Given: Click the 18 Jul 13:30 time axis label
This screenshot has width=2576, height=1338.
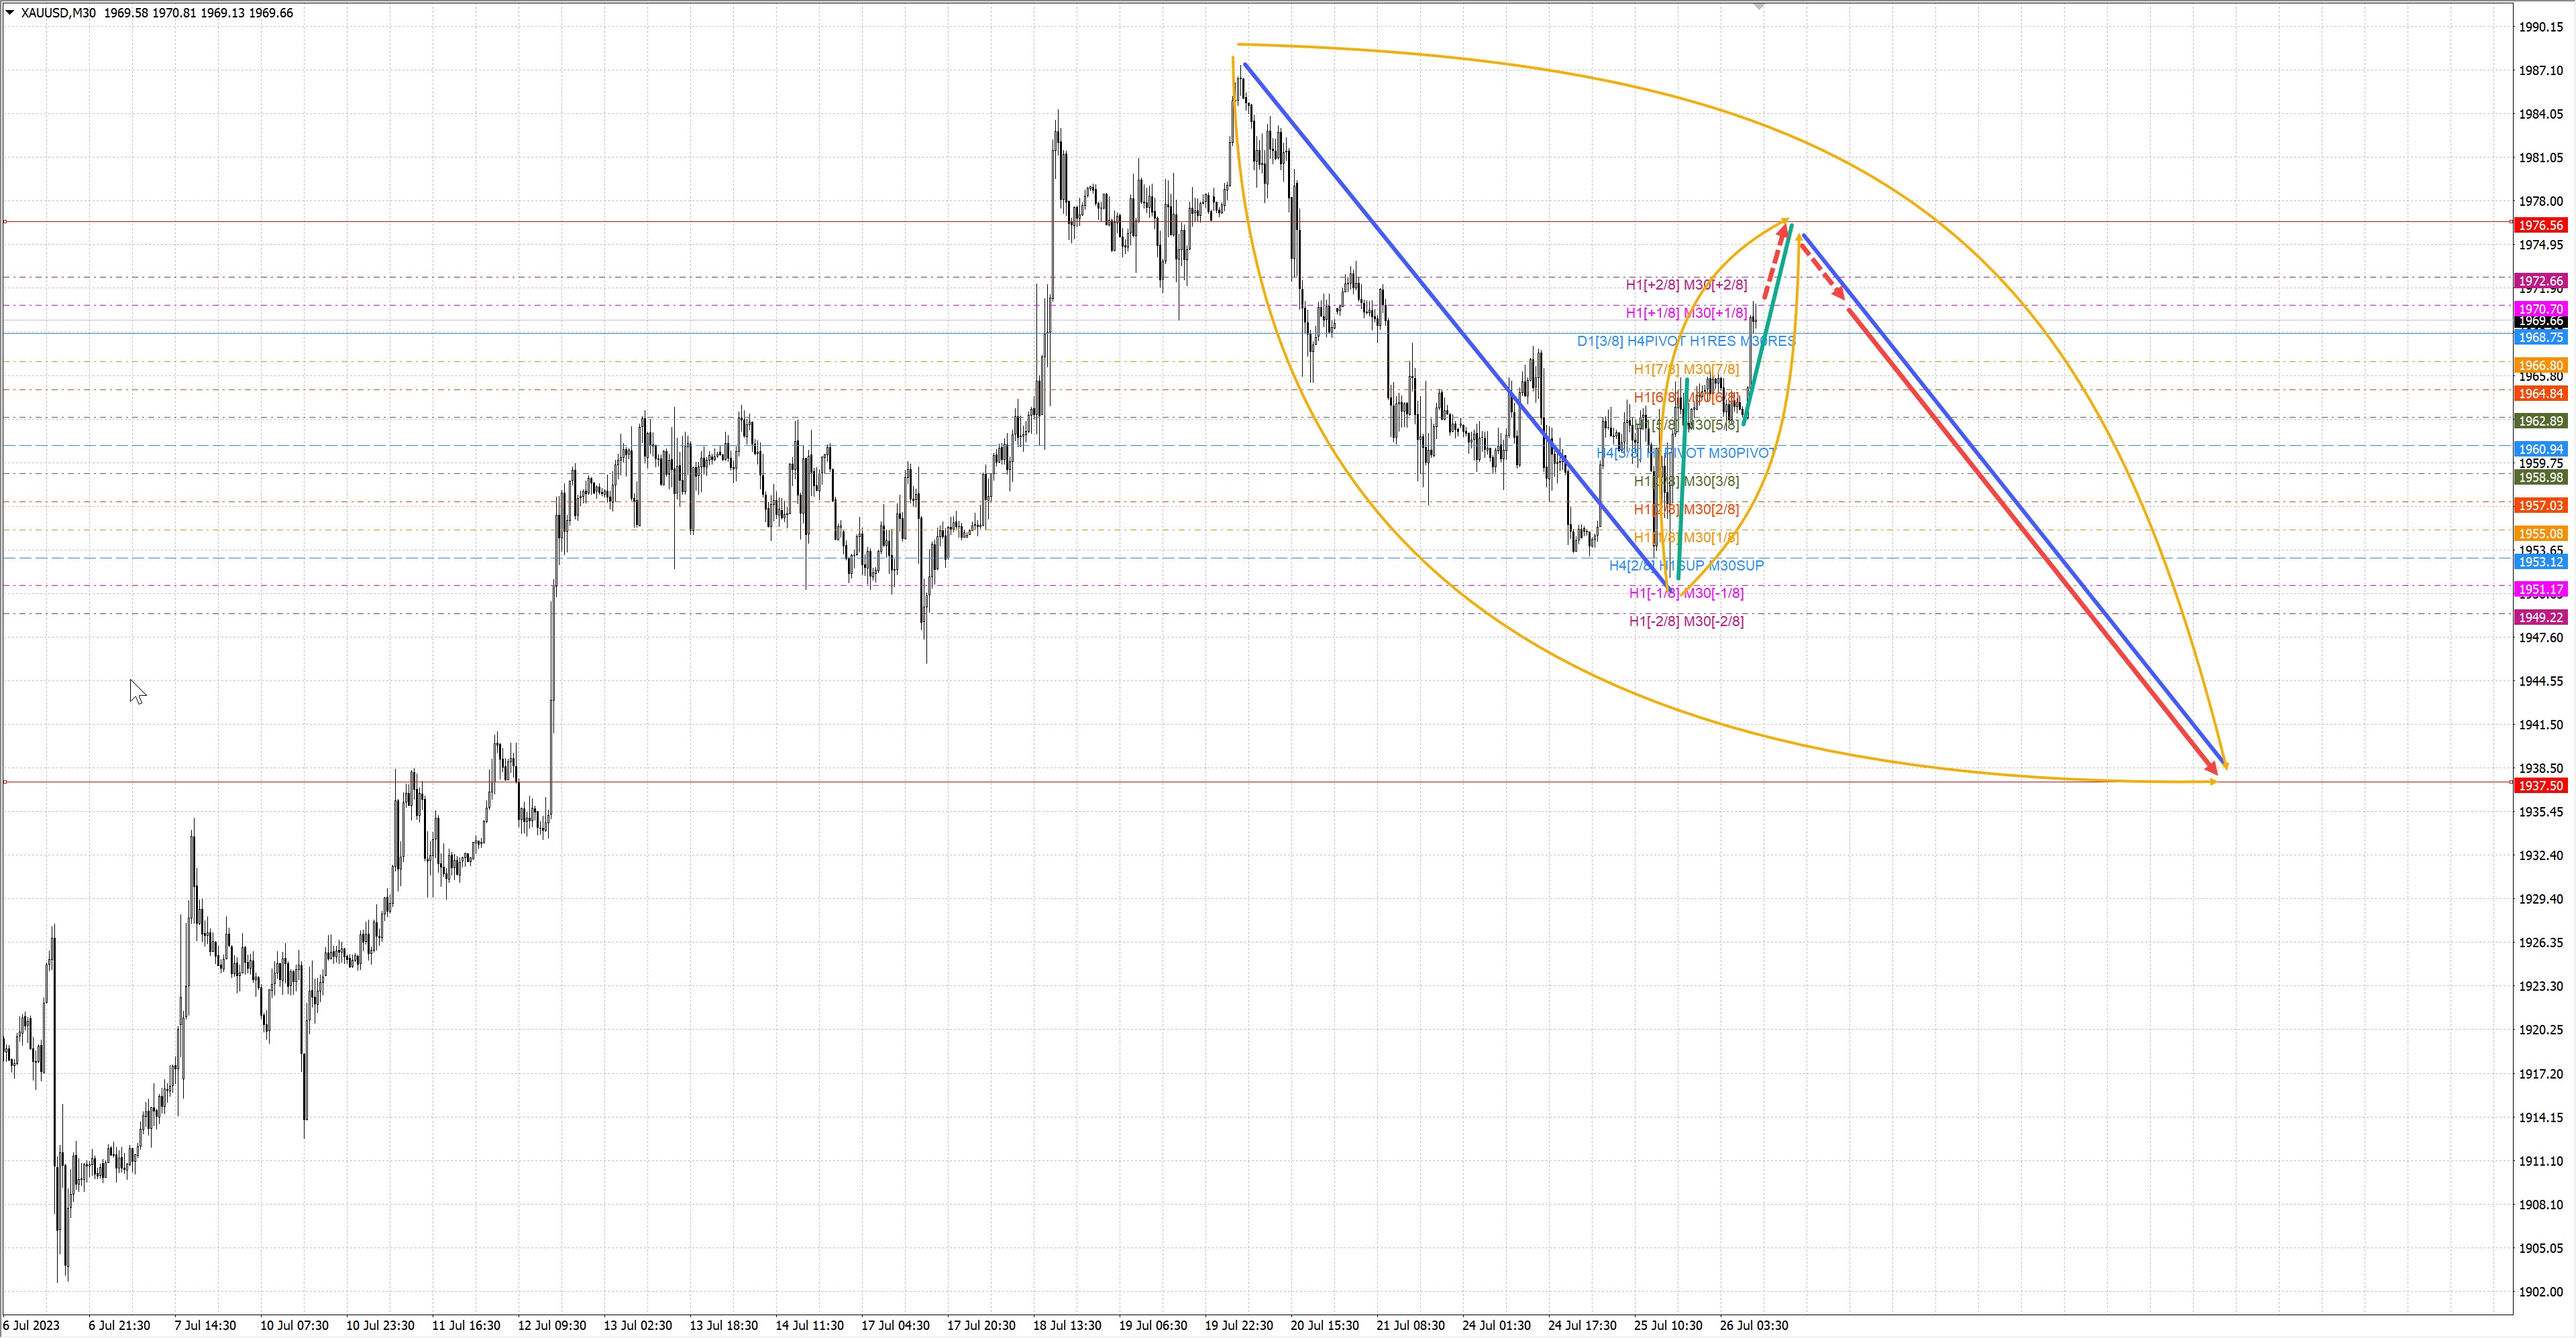Looking at the screenshot, I should (x=1067, y=1326).
